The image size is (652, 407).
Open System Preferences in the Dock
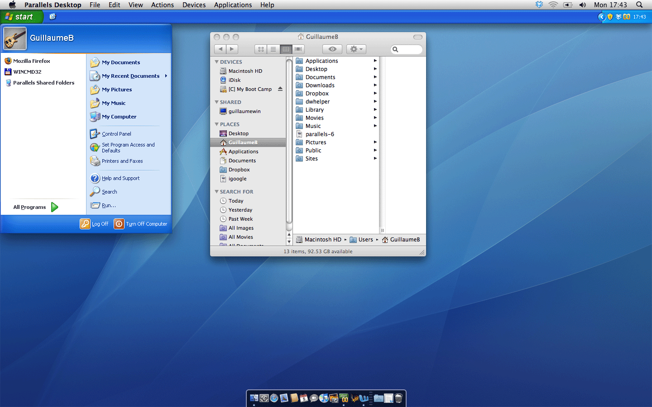coord(264,398)
